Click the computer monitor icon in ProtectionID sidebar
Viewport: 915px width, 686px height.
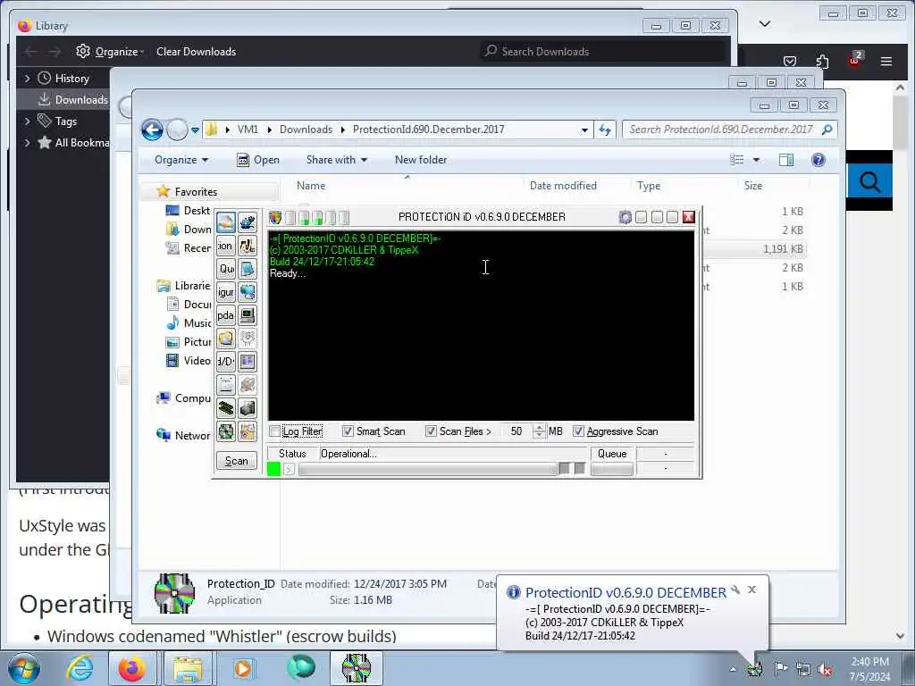(x=248, y=315)
